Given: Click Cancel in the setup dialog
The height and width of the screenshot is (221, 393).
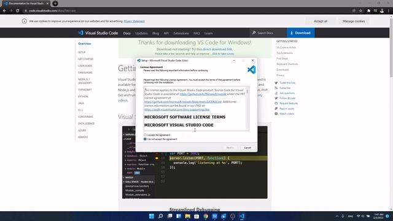Looking at the screenshot, I should (247, 147).
